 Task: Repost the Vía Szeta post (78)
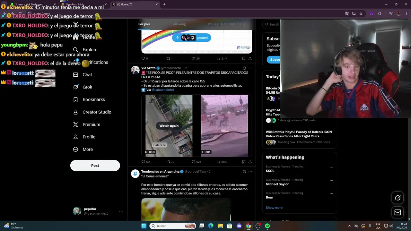click(x=170, y=162)
